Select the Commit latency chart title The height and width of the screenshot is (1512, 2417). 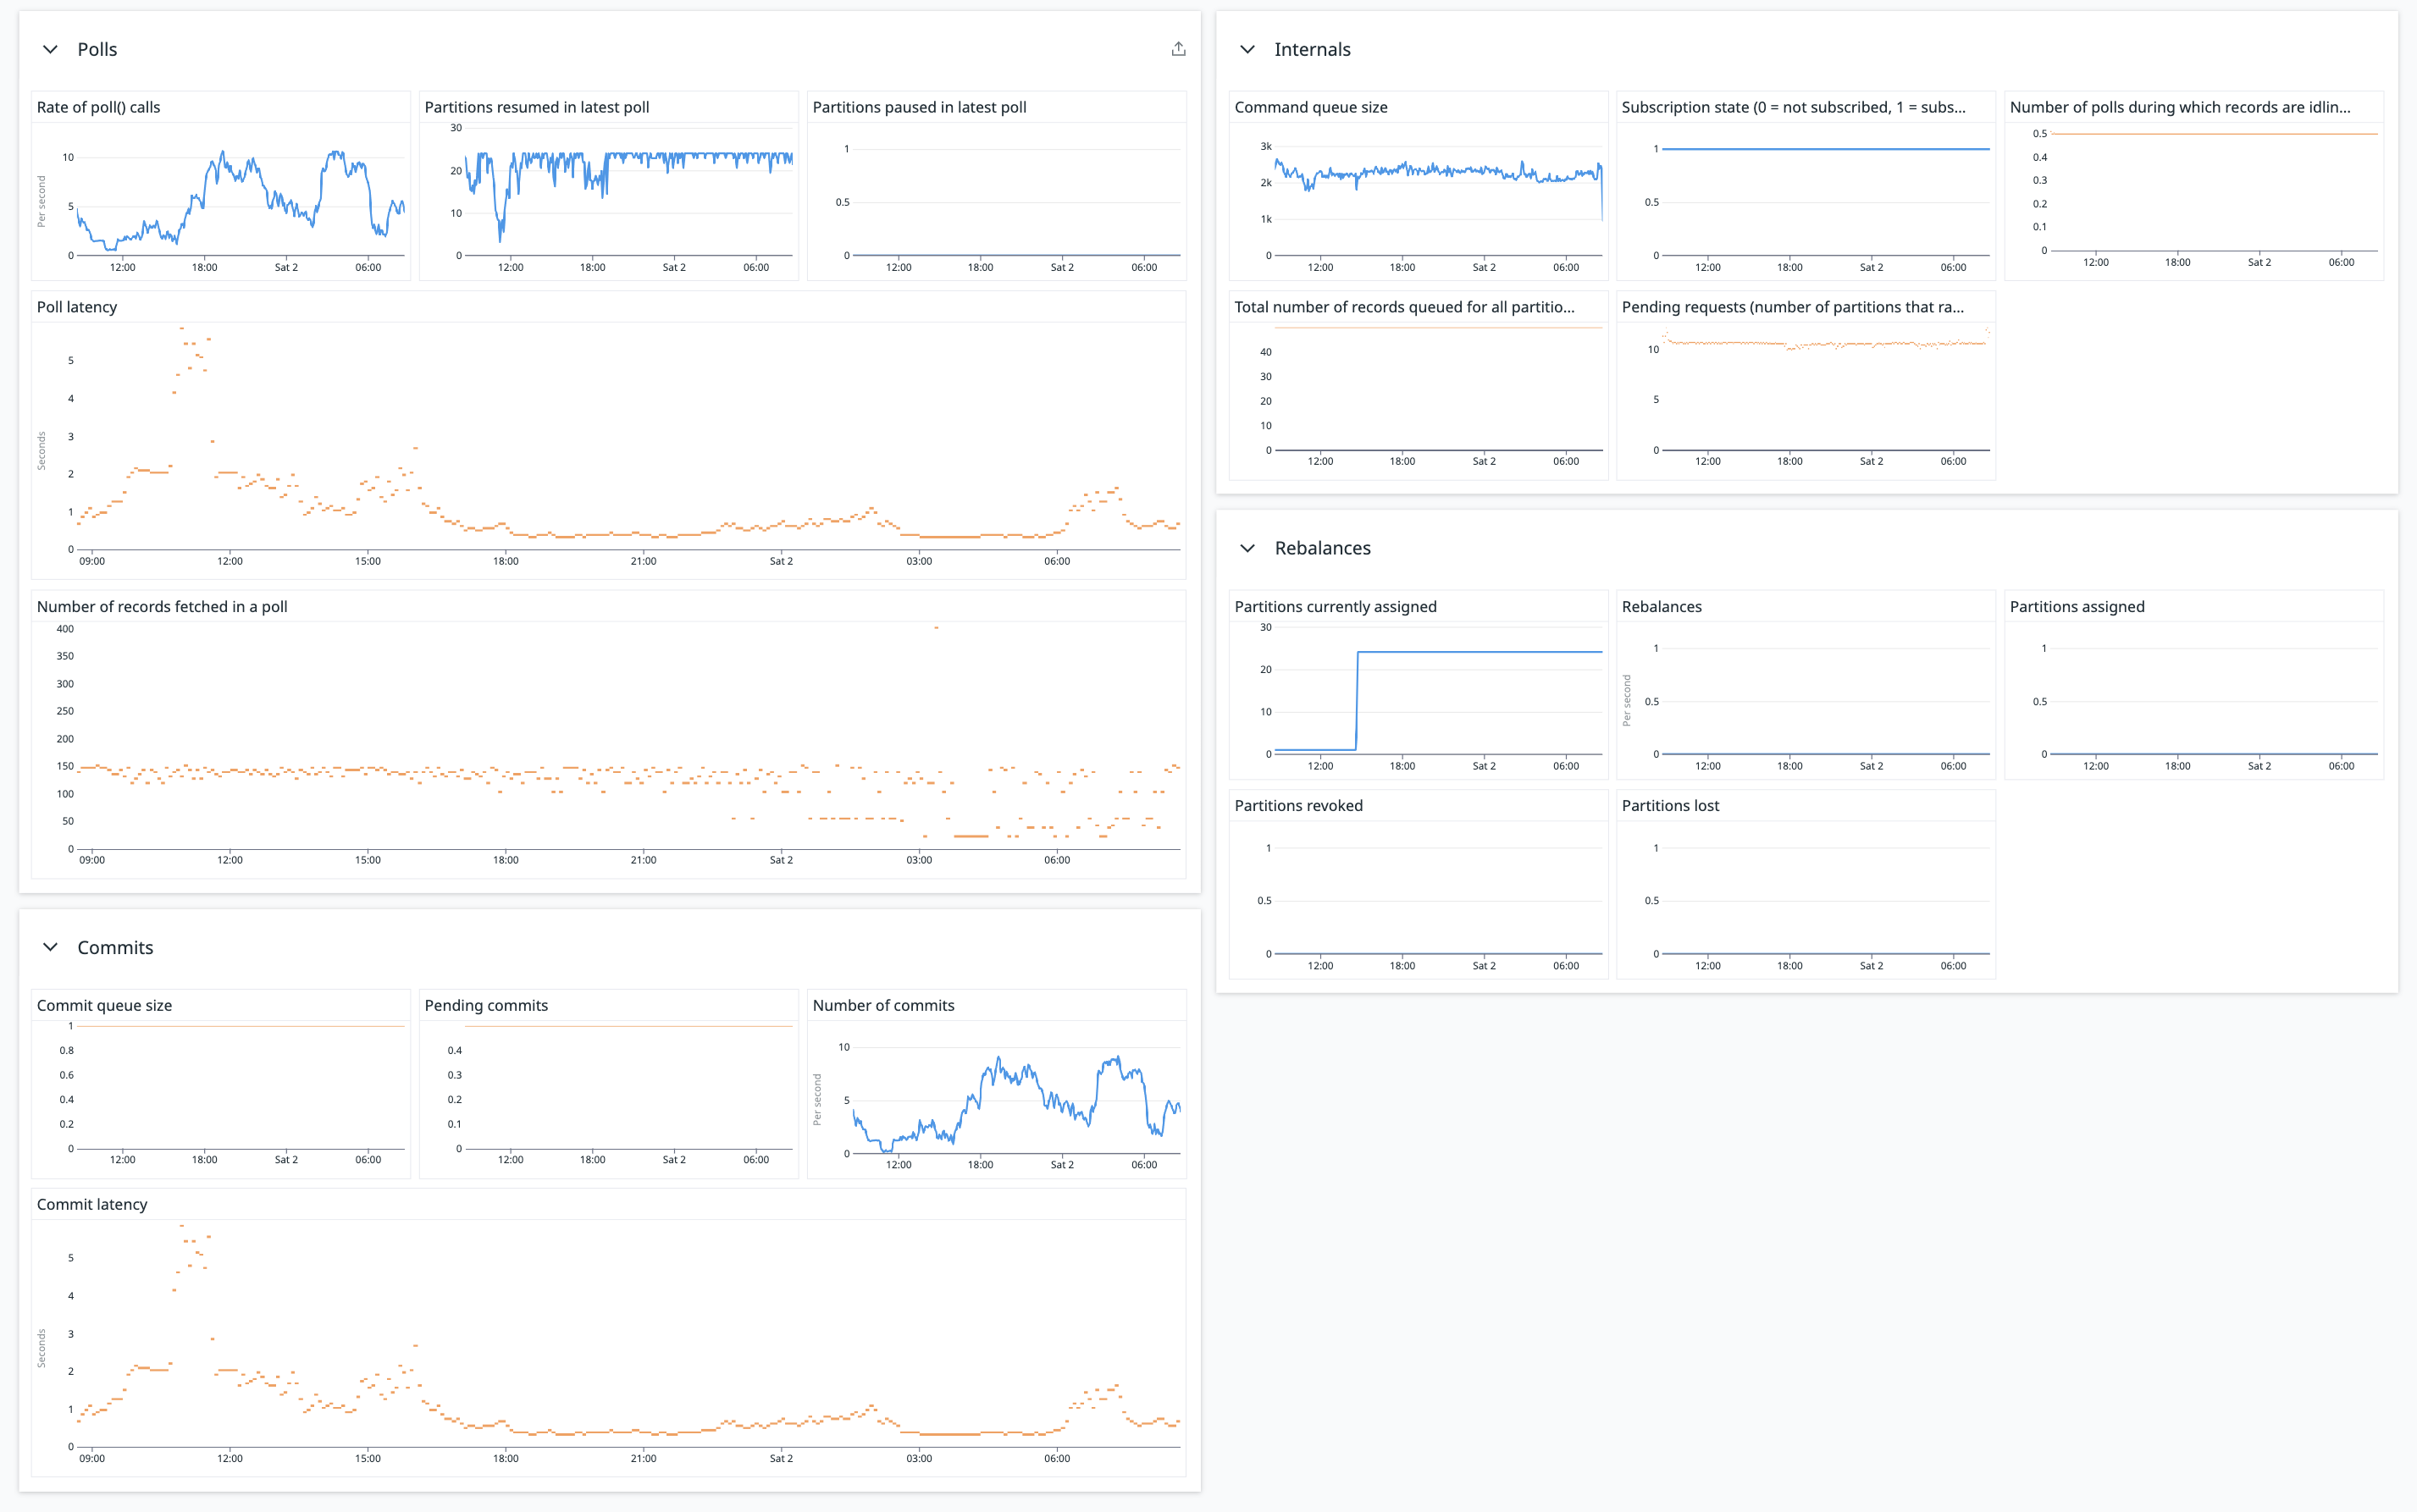pos(92,1204)
